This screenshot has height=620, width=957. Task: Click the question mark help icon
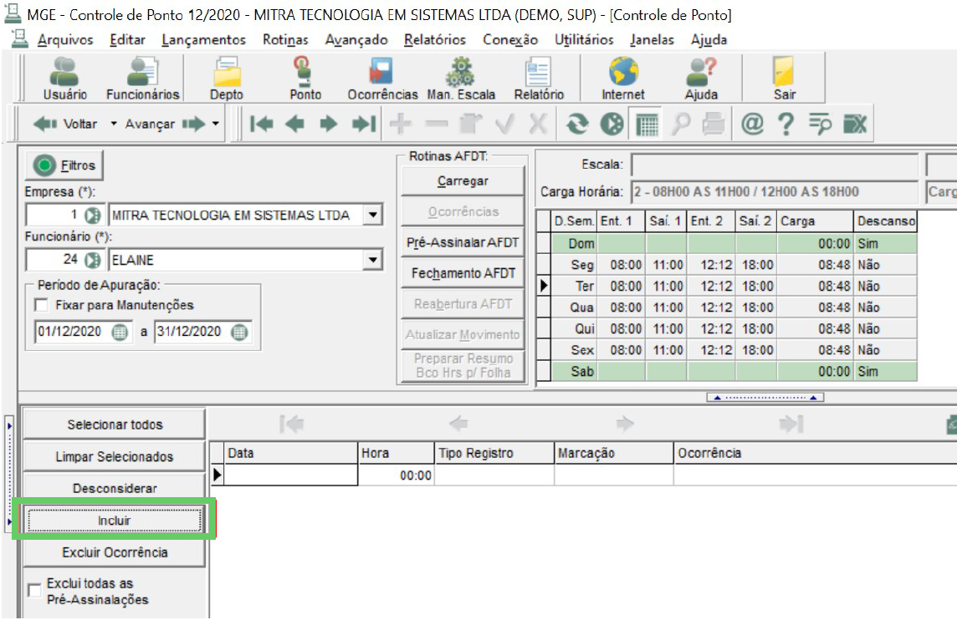[786, 124]
